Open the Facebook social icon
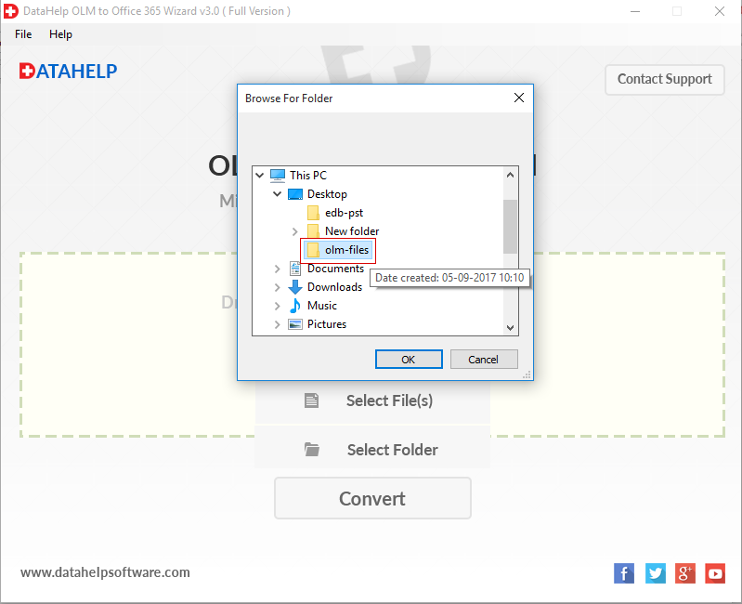The height and width of the screenshot is (604, 742). coord(624,573)
